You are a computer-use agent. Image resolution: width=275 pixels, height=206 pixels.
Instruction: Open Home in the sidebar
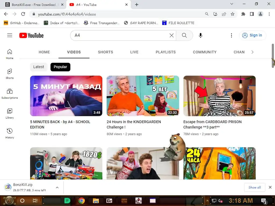10,54
